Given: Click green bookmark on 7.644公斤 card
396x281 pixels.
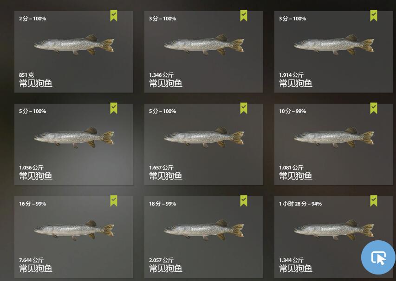Looking at the screenshot, I should point(114,201).
